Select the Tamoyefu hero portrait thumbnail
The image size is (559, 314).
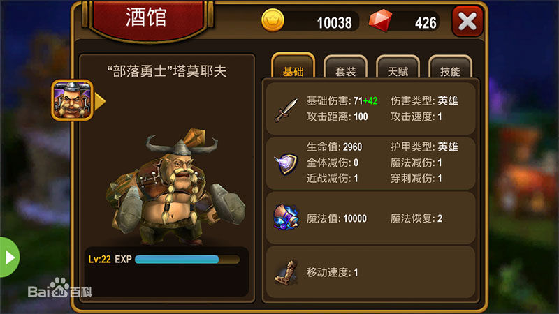point(73,100)
